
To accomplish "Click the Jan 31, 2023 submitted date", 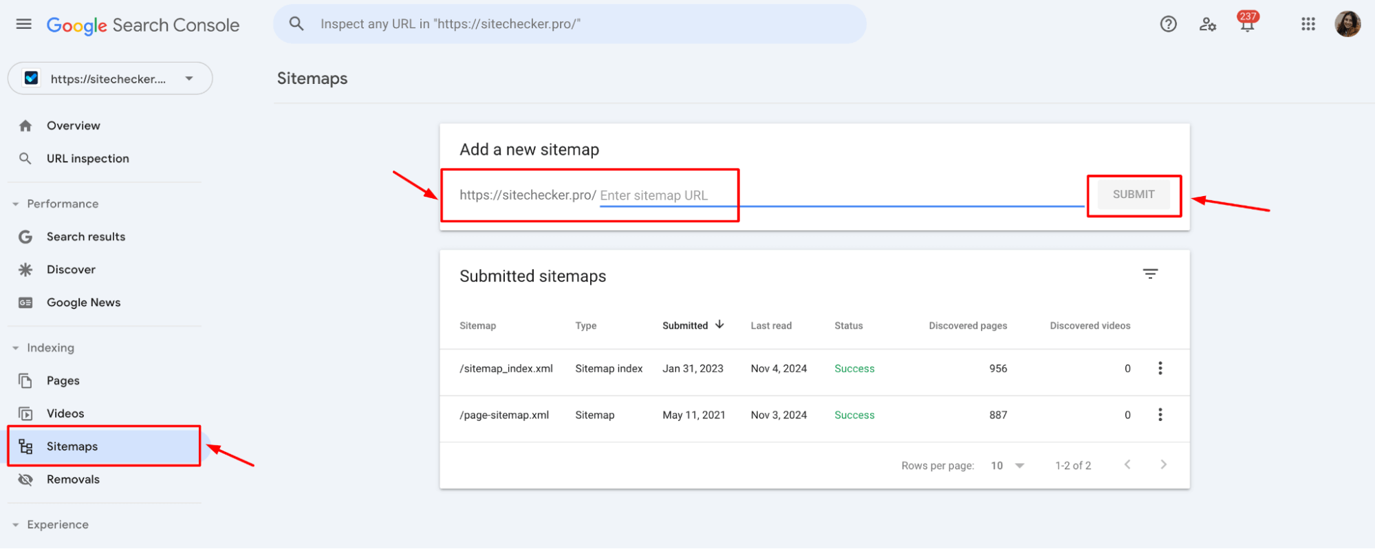I will [x=693, y=369].
